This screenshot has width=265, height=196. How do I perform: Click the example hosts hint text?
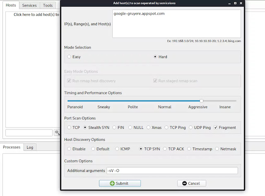pos(204,41)
